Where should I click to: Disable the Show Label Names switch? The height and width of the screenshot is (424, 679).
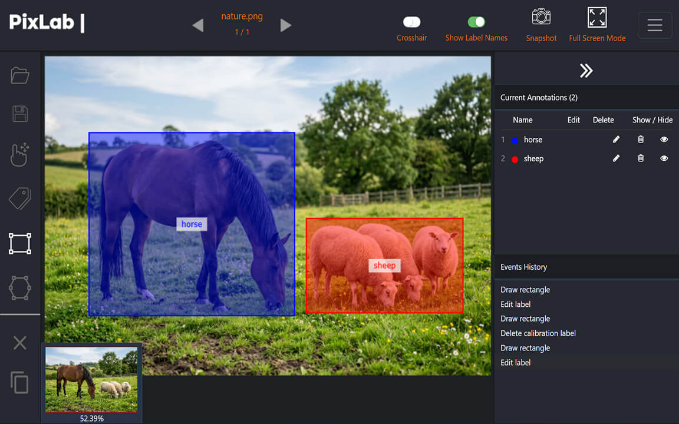point(476,22)
